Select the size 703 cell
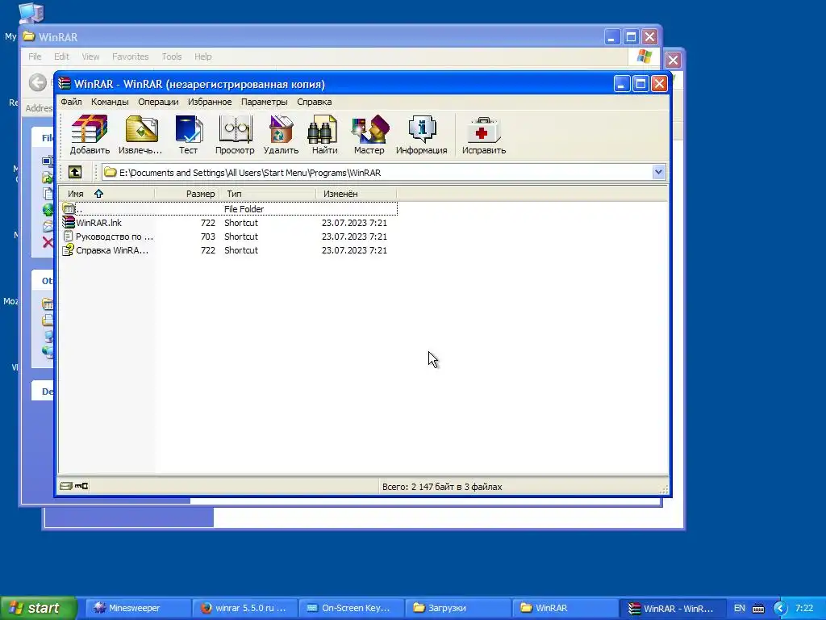The image size is (826, 620). tap(208, 237)
